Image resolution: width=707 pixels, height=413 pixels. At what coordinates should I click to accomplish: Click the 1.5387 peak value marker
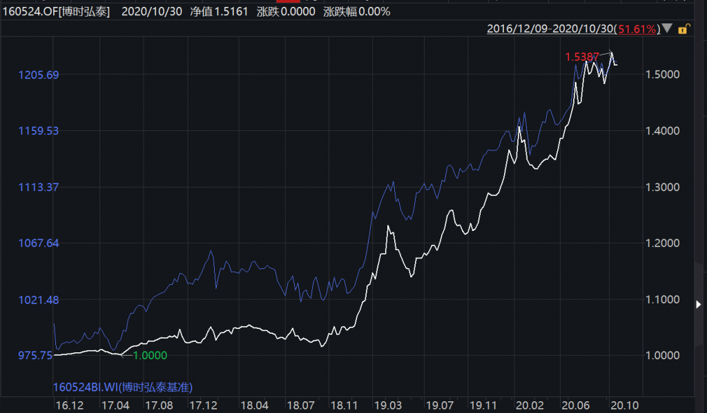582,57
